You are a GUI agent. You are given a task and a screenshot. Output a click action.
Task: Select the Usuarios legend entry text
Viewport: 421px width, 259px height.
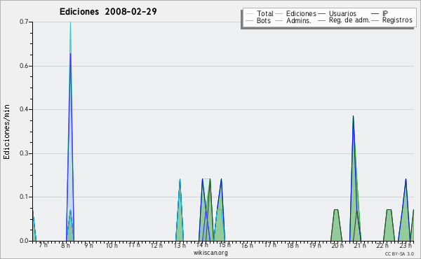[x=342, y=13]
